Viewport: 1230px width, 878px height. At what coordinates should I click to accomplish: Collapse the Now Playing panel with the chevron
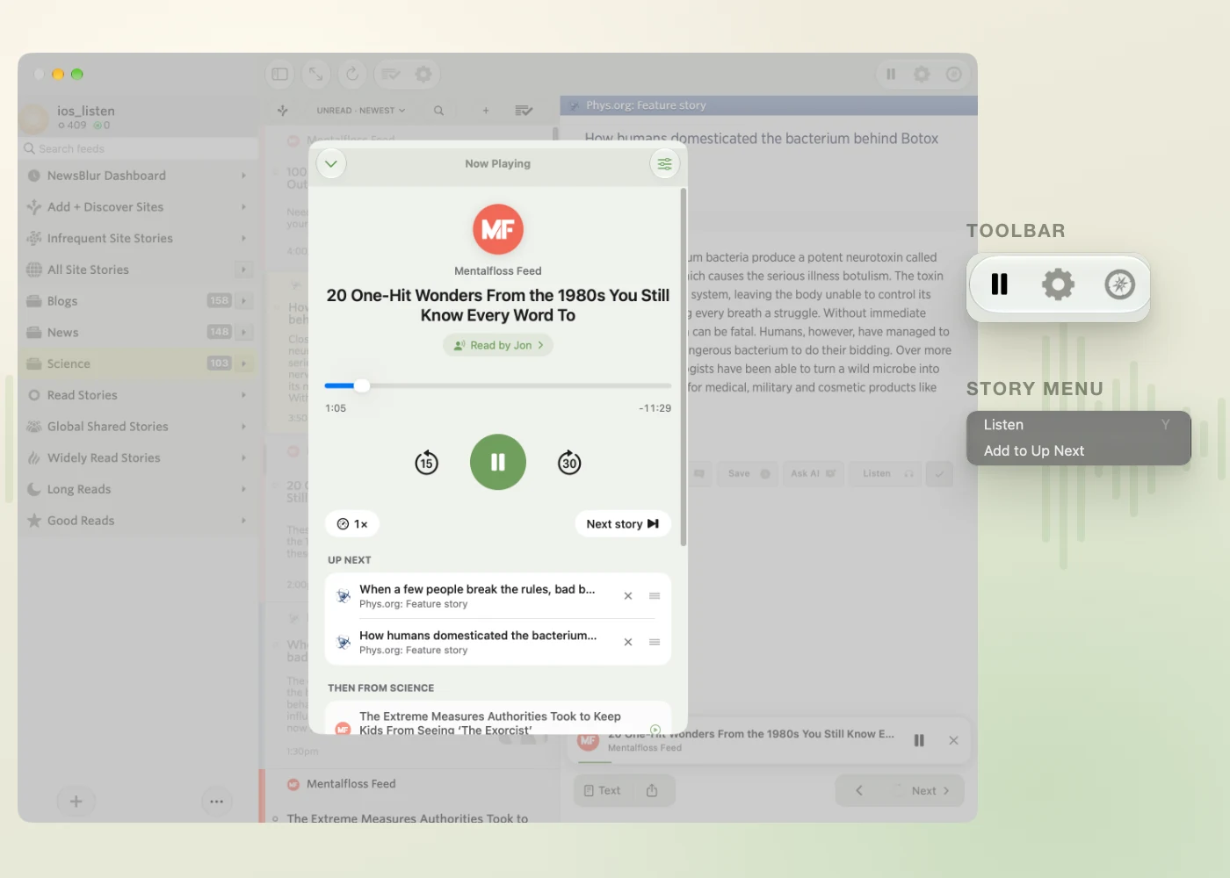pyautogui.click(x=331, y=164)
